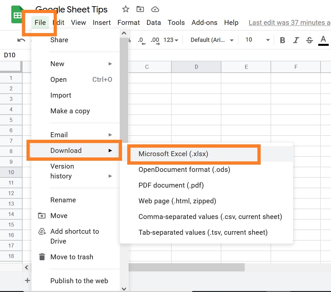The image size is (331, 292).
Task: Apply strikethrough formatting
Action: (x=309, y=40)
